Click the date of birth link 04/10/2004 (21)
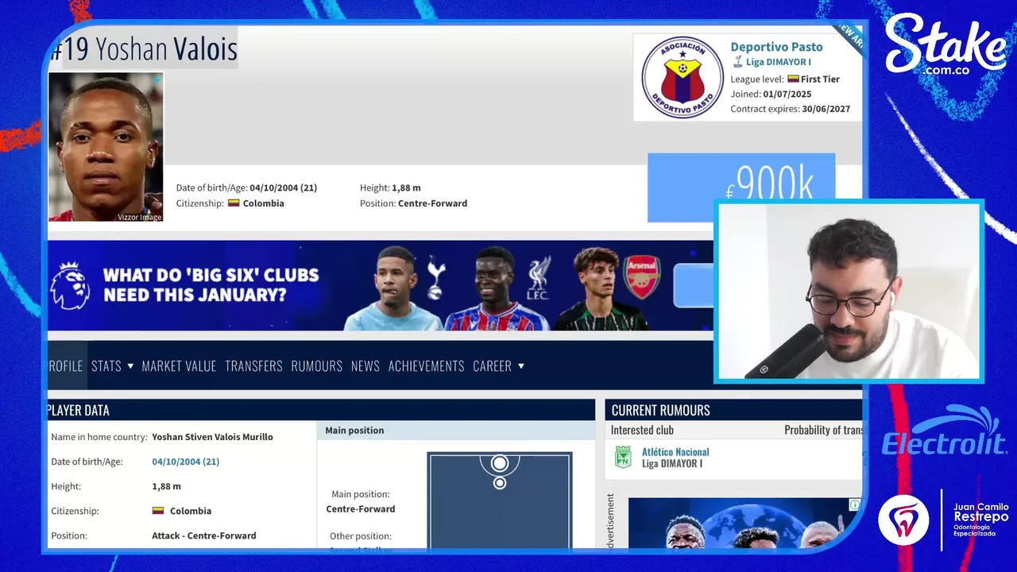Image resolution: width=1017 pixels, height=572 pixels. (x=185, y=462)
